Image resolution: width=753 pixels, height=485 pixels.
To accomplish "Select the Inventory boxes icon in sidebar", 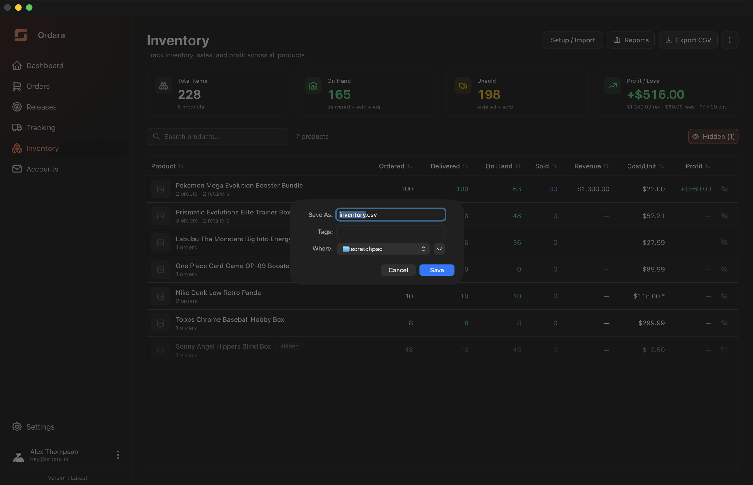I will (x=17, y=148).
